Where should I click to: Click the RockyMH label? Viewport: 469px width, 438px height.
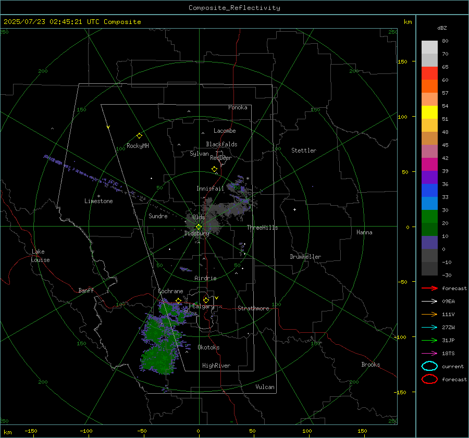click(138, 146)
